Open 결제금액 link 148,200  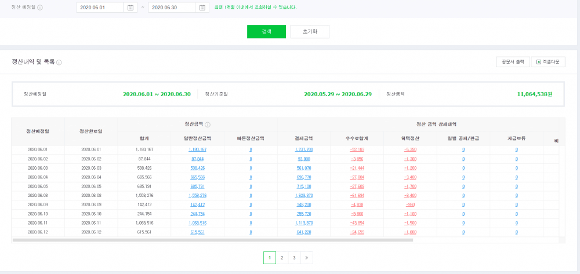coord(304,205)
